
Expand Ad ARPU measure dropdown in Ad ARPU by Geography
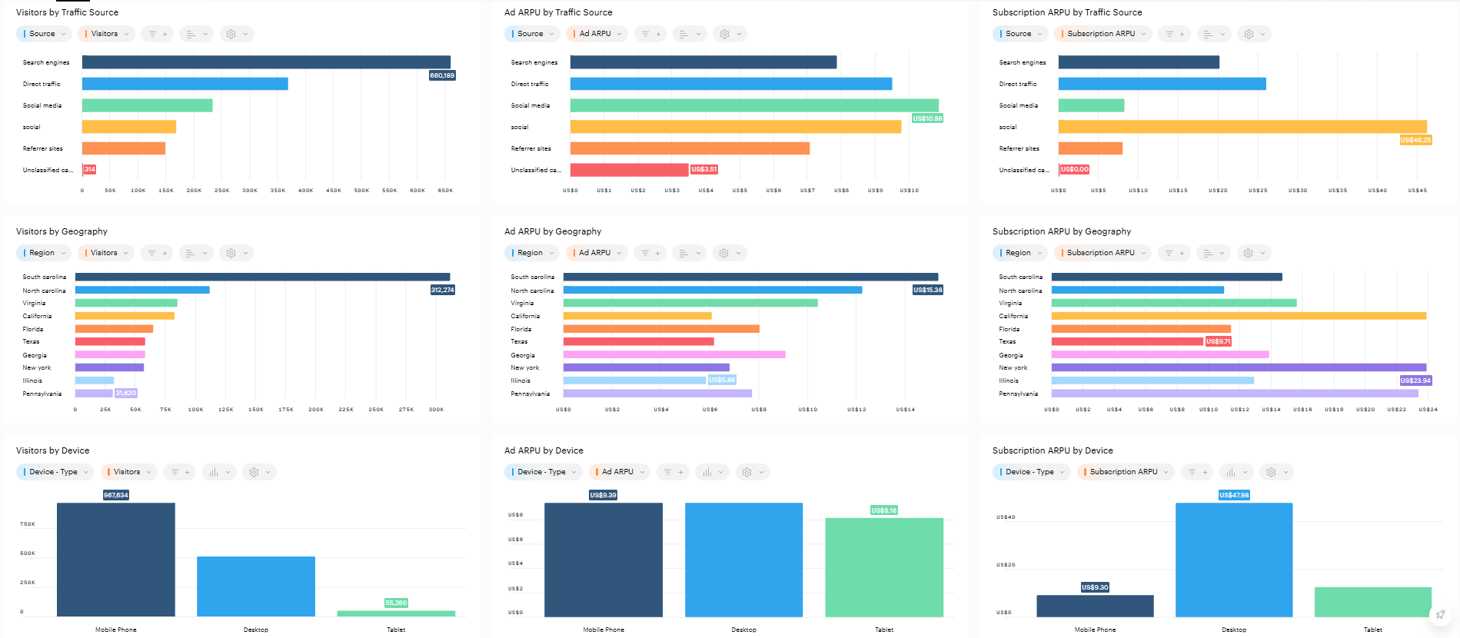pyautogui.click(x=597, y=253)
